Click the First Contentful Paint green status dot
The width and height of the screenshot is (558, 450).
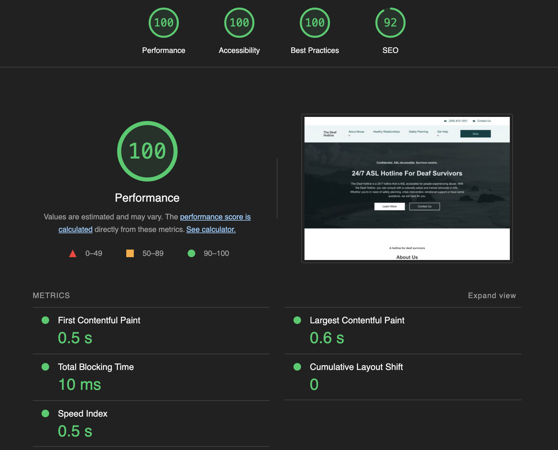coord(45,320)
